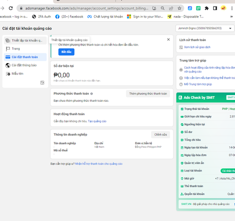
Task: Click the forward navigation arrow
Action: [2, 8]
